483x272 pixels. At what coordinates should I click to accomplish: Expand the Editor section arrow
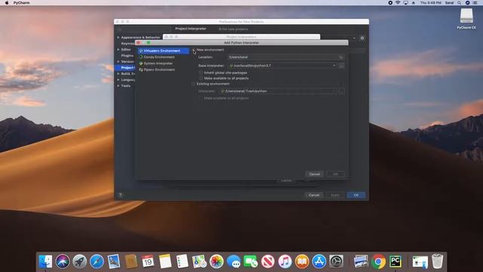tap(118, 49)
